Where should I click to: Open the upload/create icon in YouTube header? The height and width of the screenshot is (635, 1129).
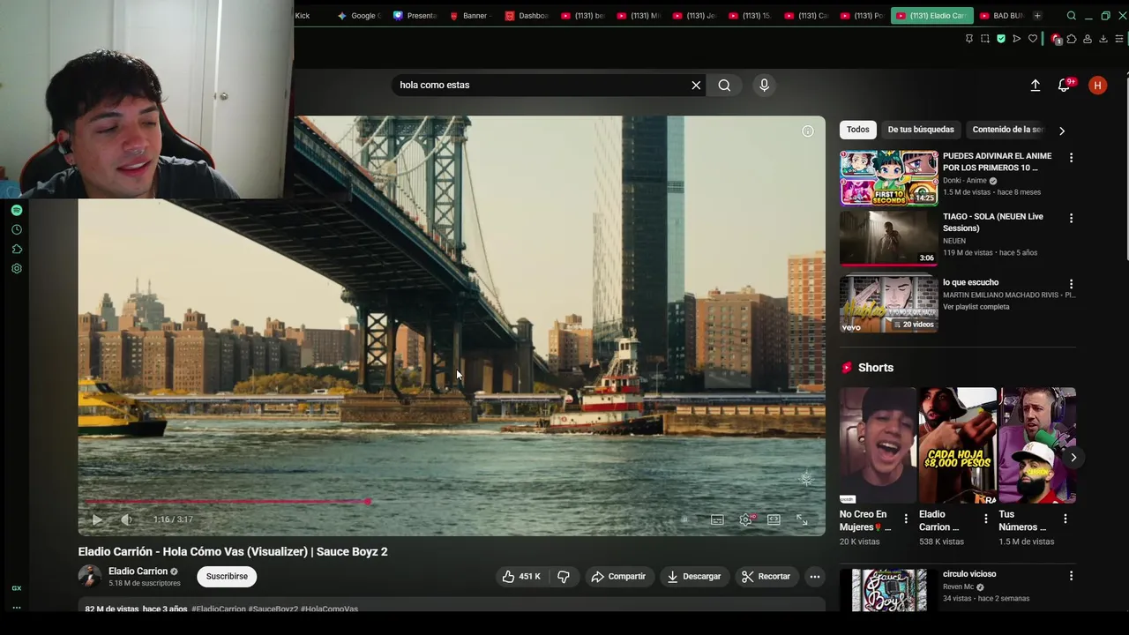[x=1036, y=85]
